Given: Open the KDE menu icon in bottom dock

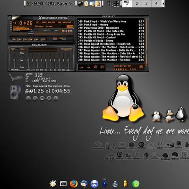Looking at the screenshot, I should tap(53, 183).
